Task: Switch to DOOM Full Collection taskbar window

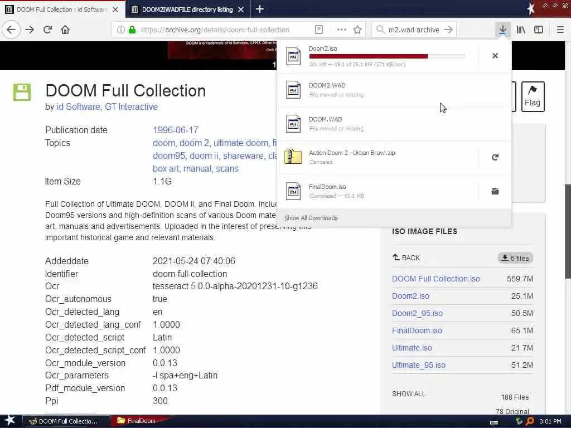Action: point(66,421)
